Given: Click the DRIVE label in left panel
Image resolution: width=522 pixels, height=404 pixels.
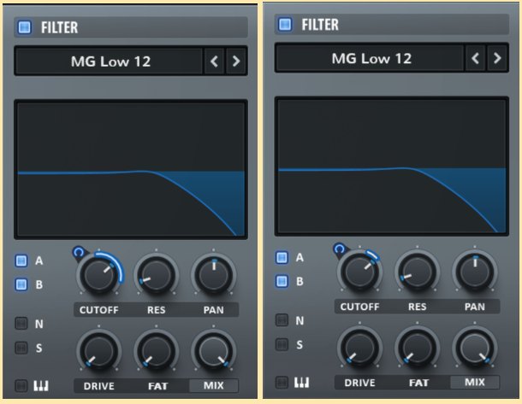Looking at the screenshot, I should pyautogui.click(x=99, y=386).
